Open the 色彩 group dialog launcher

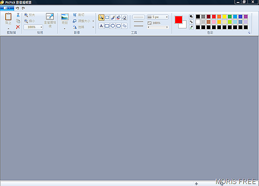tap(249, 33)
